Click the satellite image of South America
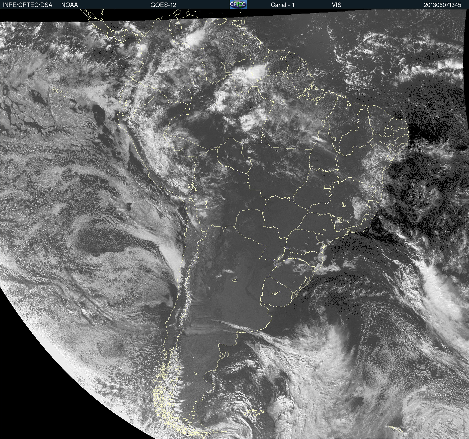 pos(234,224)
